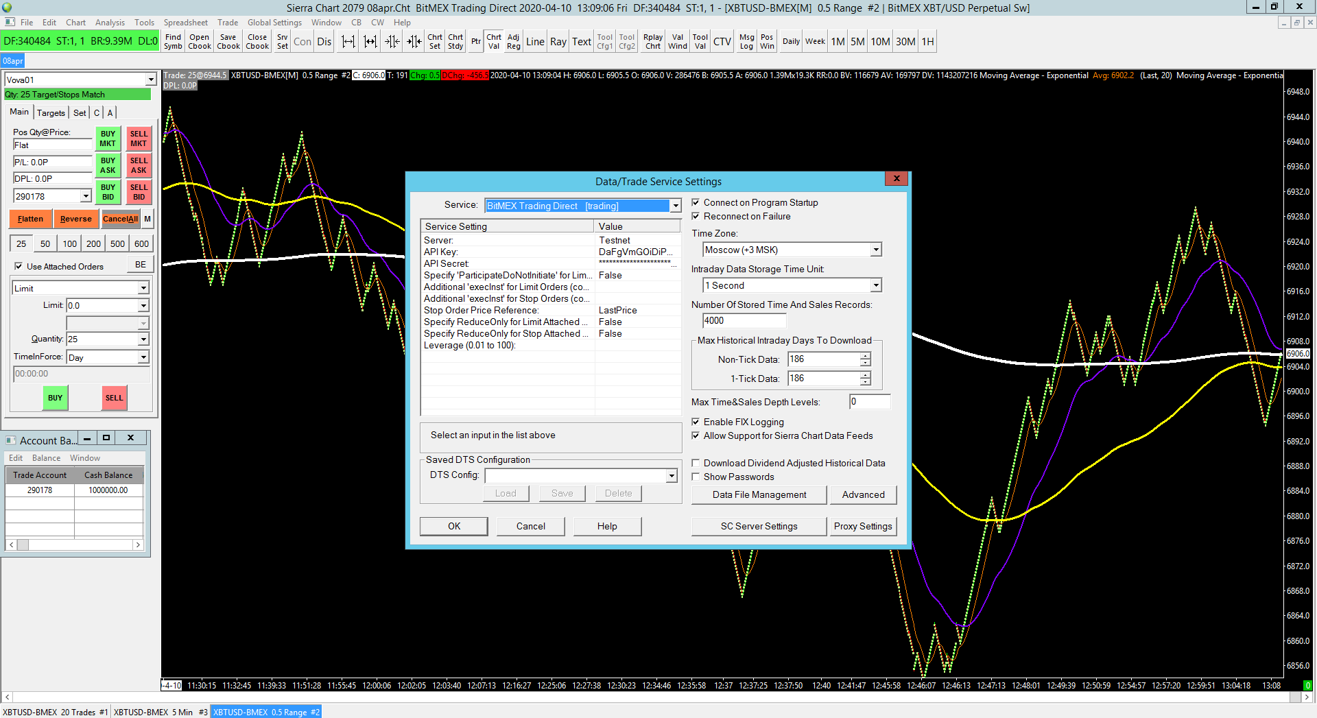1317x718 pixels.
Task: Open a chartbook with Open Cbook
Action: tap(200, 42)
